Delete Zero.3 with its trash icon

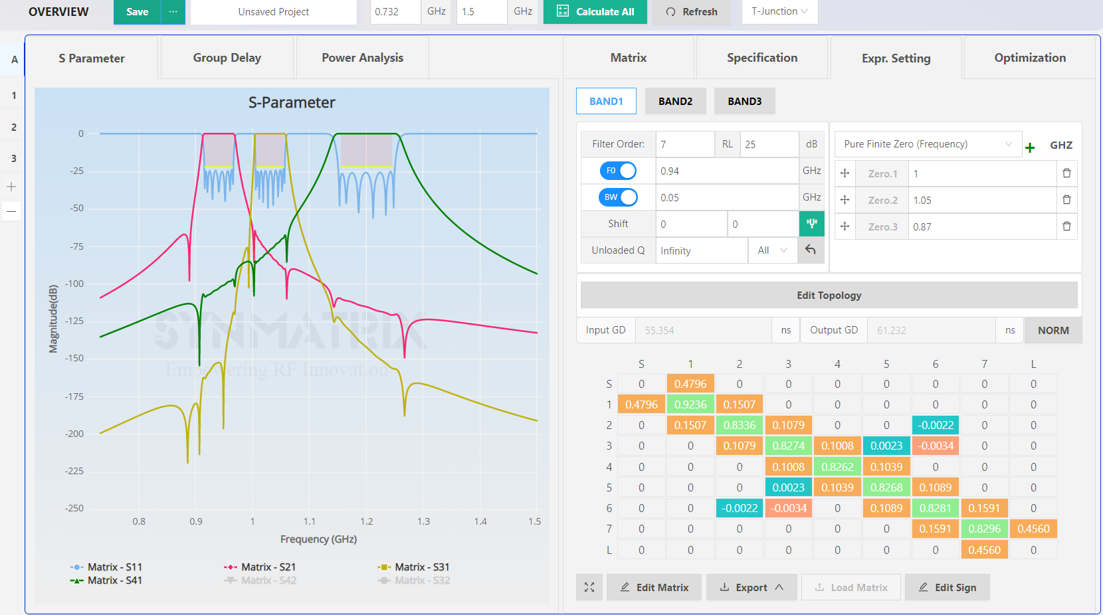pyautogui.click(x=1066, y=226)
